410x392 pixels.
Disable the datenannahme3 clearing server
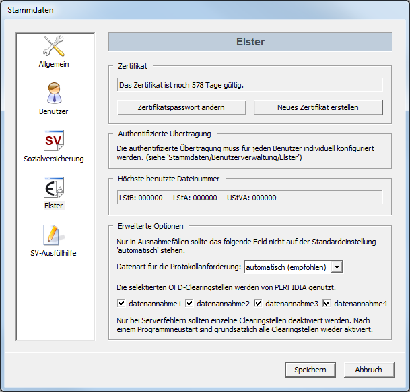(258, 303)
